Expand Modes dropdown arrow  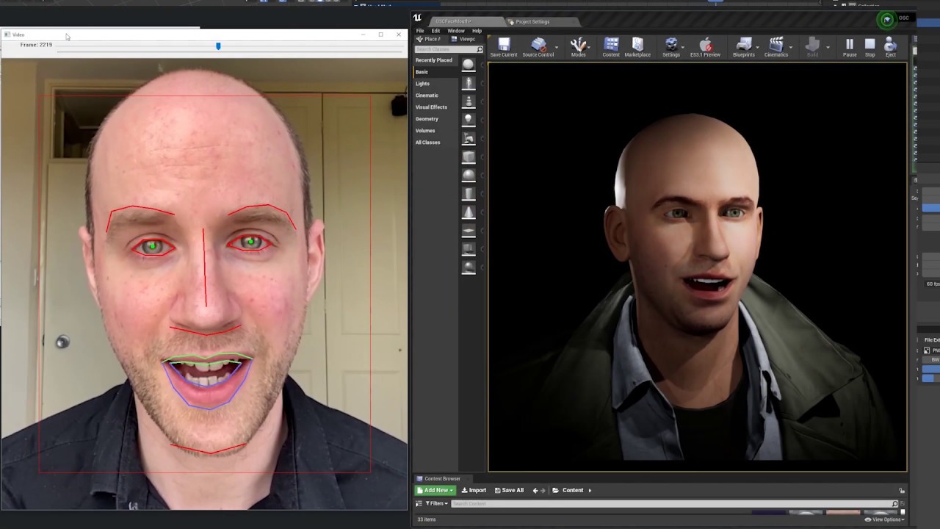(x=589, y=48)
